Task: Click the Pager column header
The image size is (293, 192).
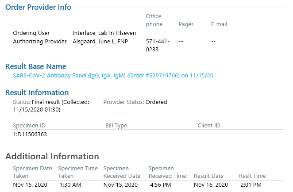Action: click(x=186, y=24)
